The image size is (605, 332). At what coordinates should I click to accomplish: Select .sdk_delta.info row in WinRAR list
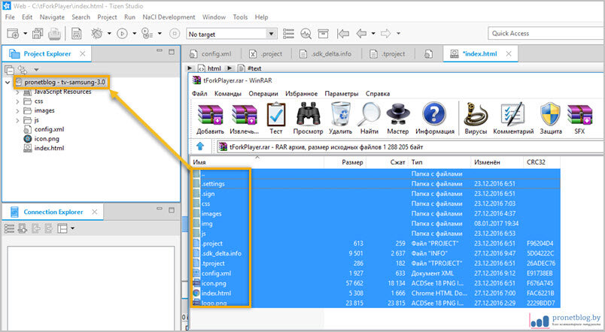click(x=375, y=253)
